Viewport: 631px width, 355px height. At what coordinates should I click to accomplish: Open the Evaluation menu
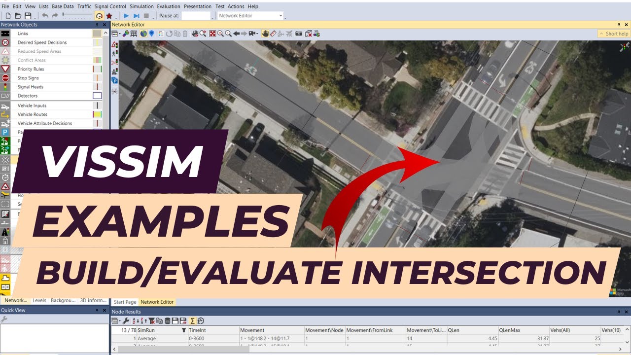pyautogui.click(x=169, y=6)
